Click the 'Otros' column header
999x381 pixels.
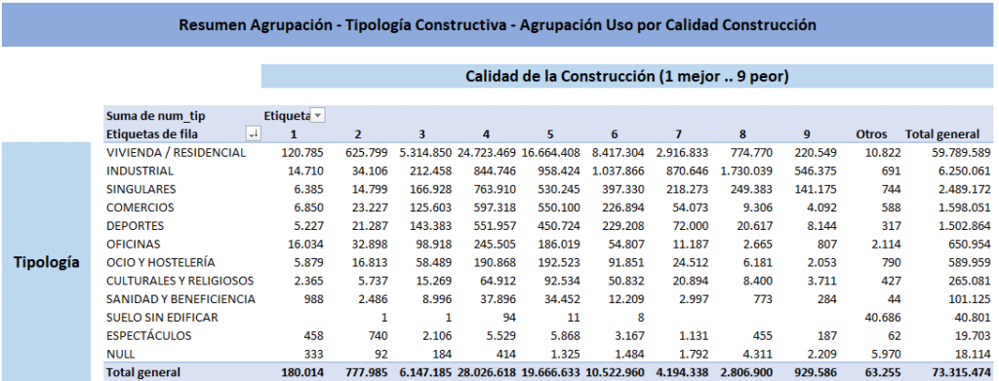(871, 134)
